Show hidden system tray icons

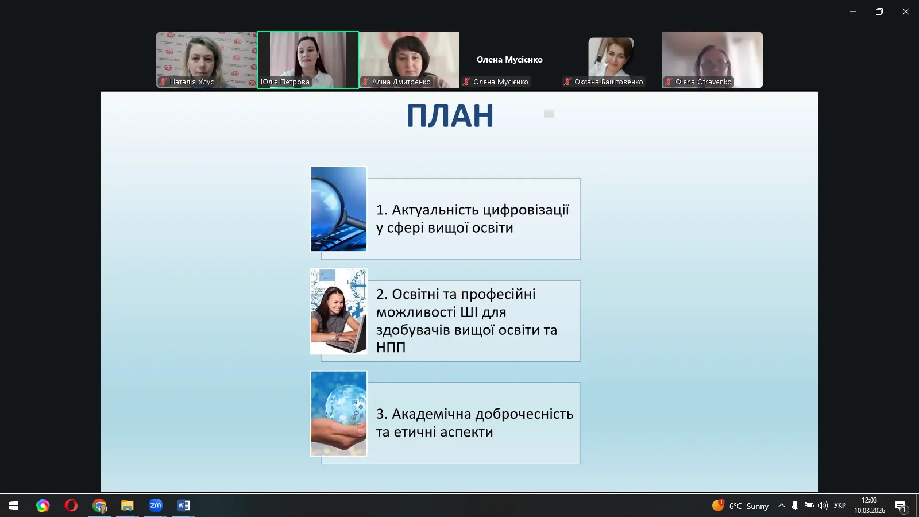coord(781,506)
